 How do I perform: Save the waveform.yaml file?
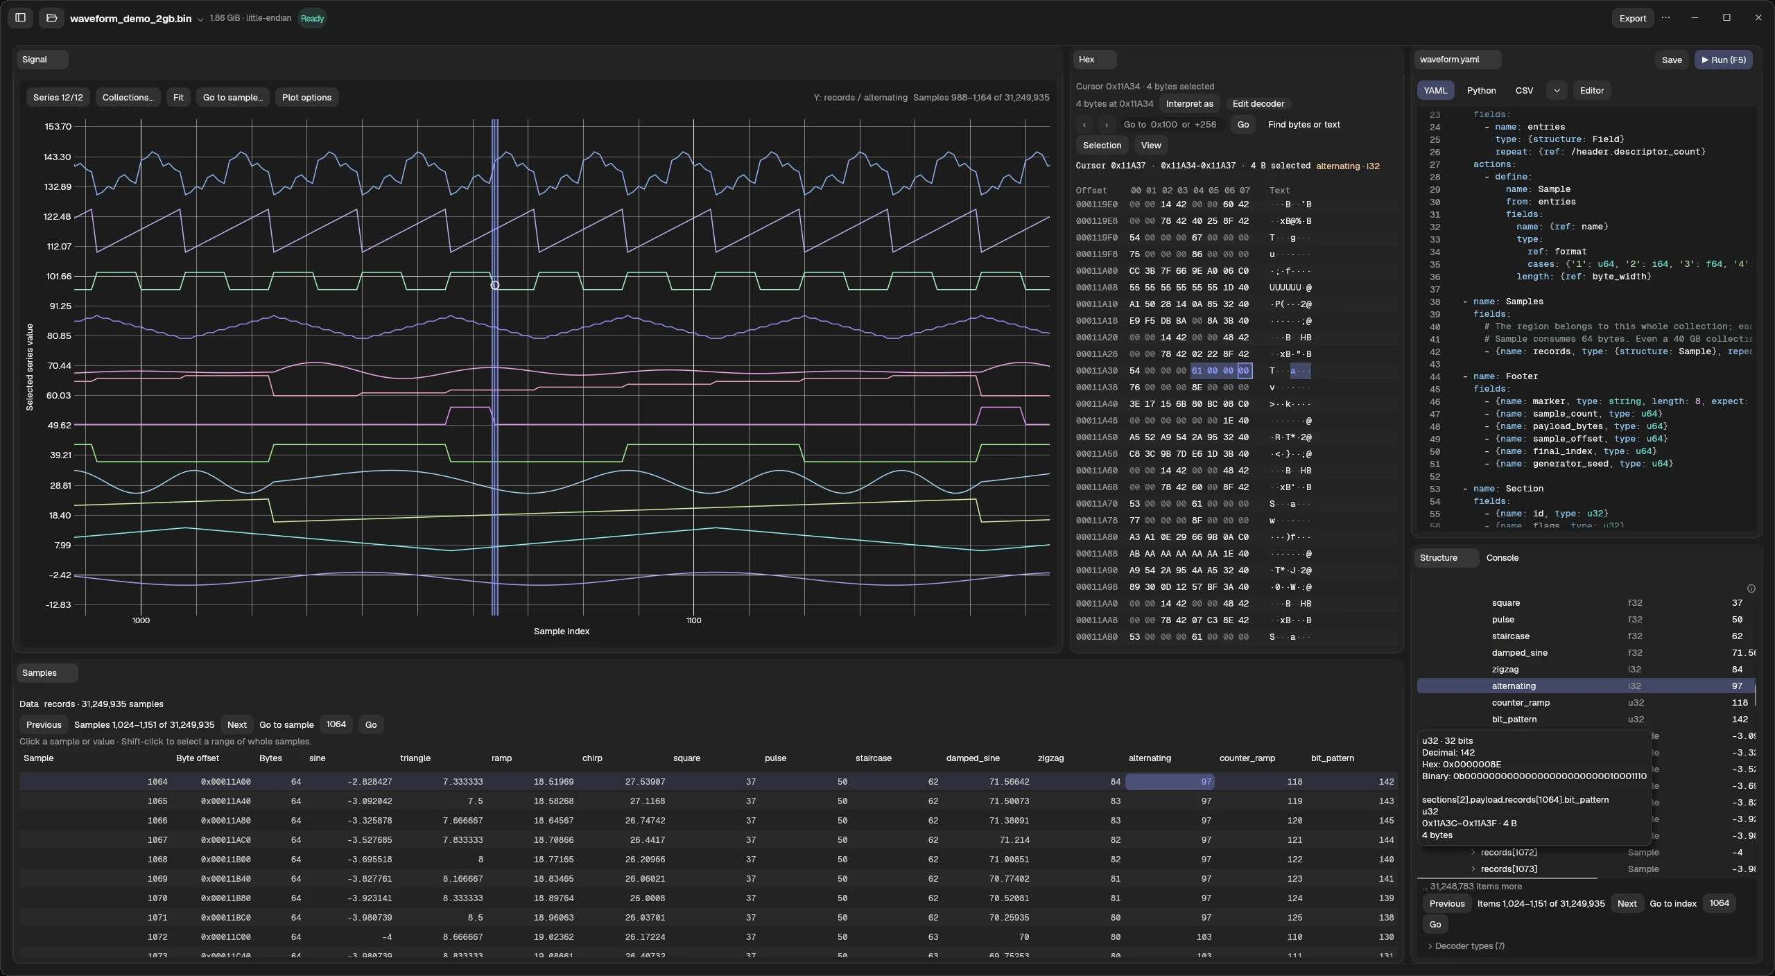tap(1672, 60)
